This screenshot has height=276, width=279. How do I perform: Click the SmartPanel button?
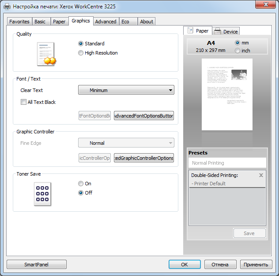(x=37, y=265)
